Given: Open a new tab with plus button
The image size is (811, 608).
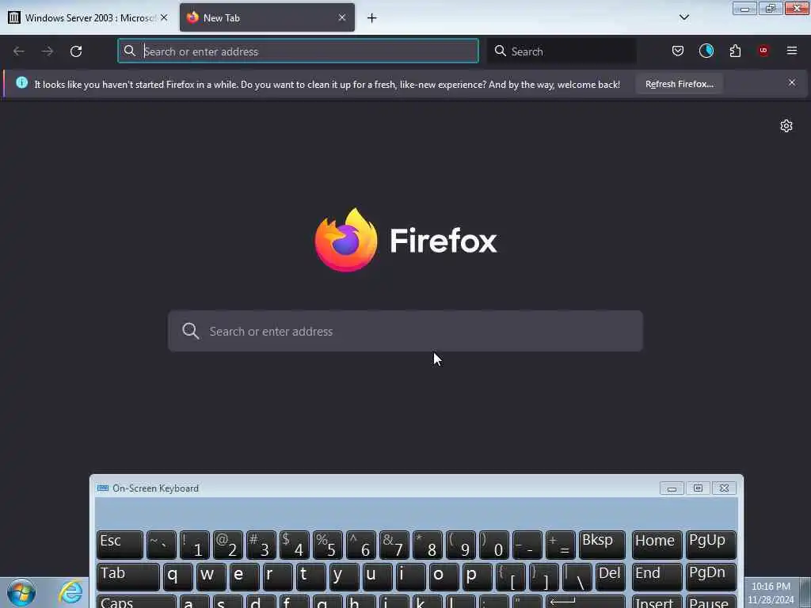Looking at the screenshot, I should (x=371, y=18).
